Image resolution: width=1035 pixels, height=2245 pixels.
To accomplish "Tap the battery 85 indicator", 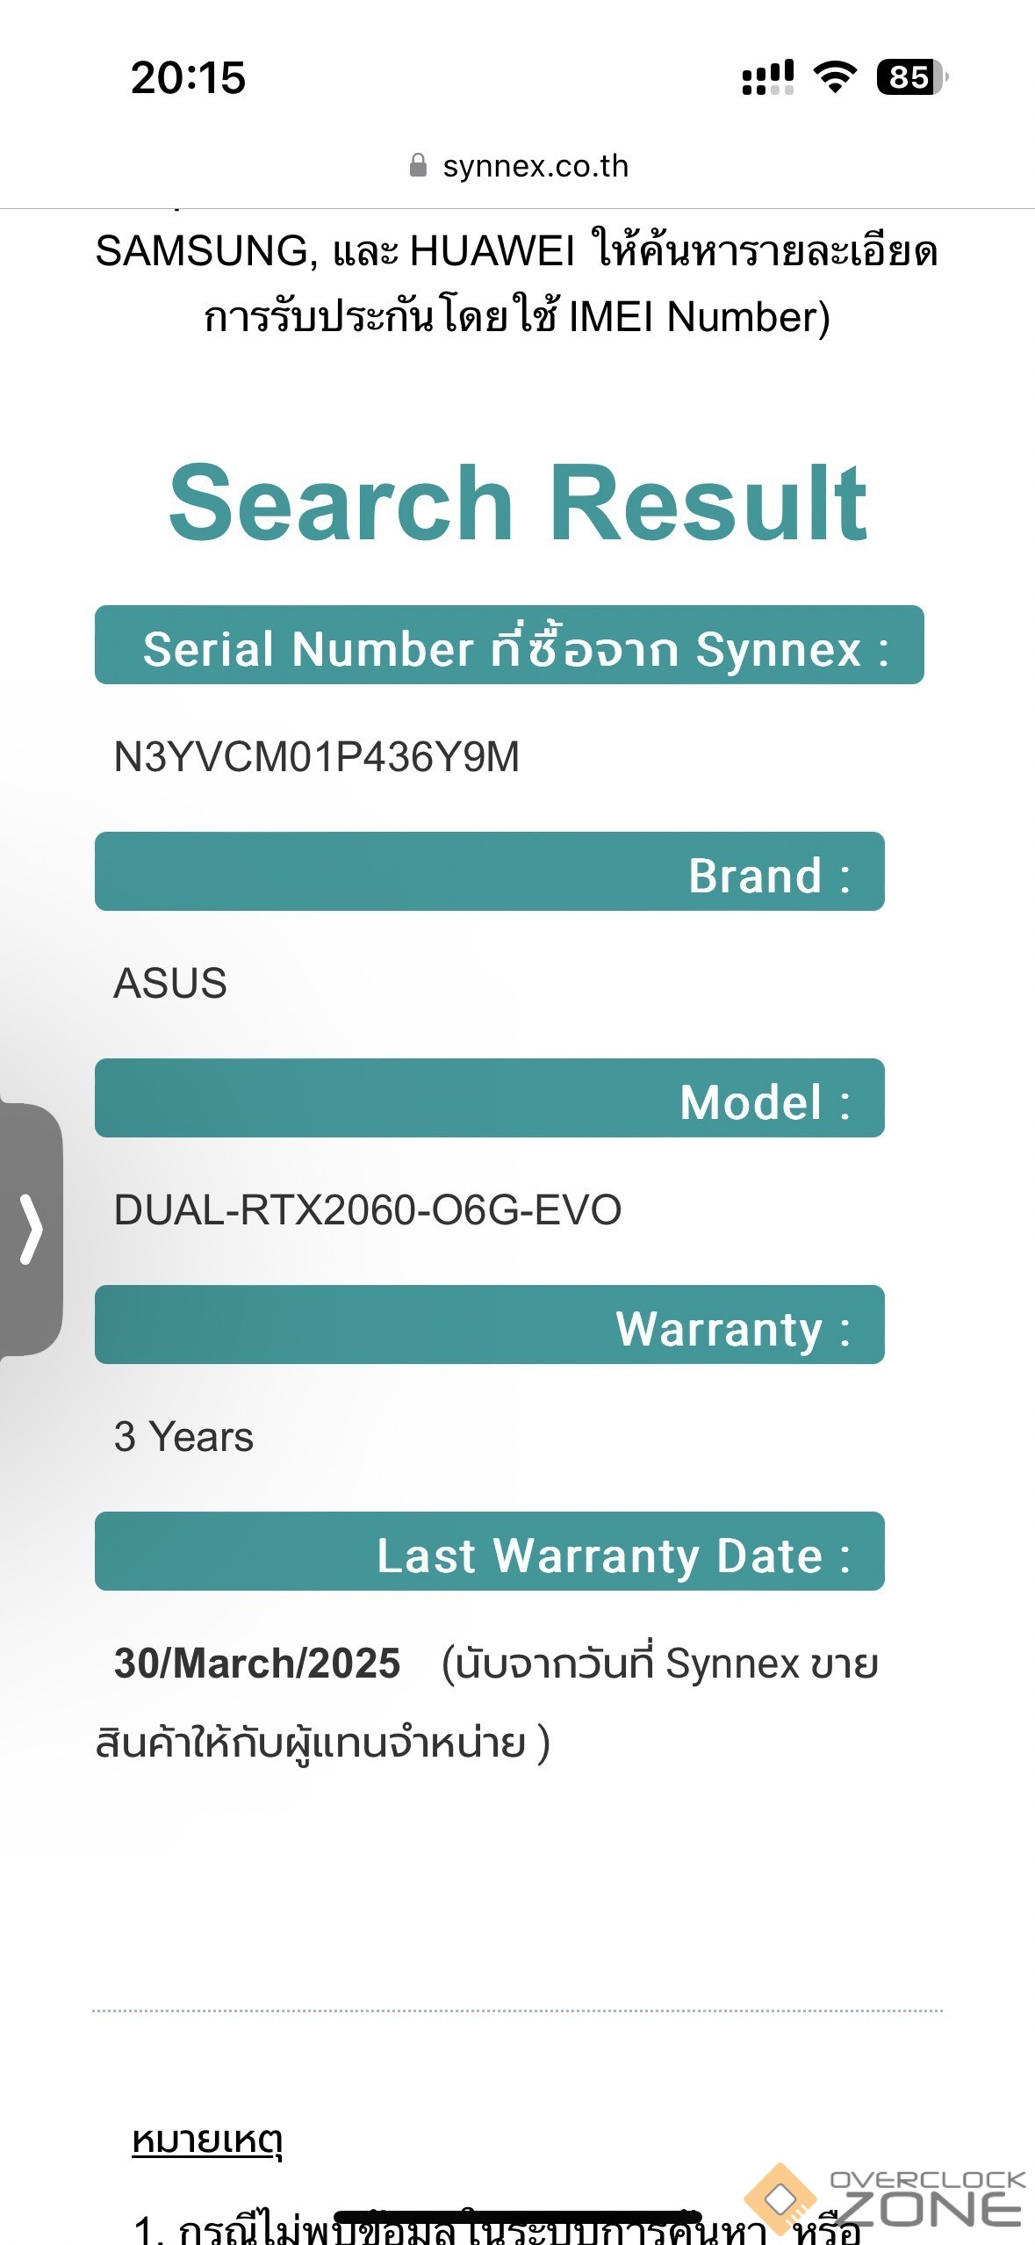I will (x=911, y=77).
